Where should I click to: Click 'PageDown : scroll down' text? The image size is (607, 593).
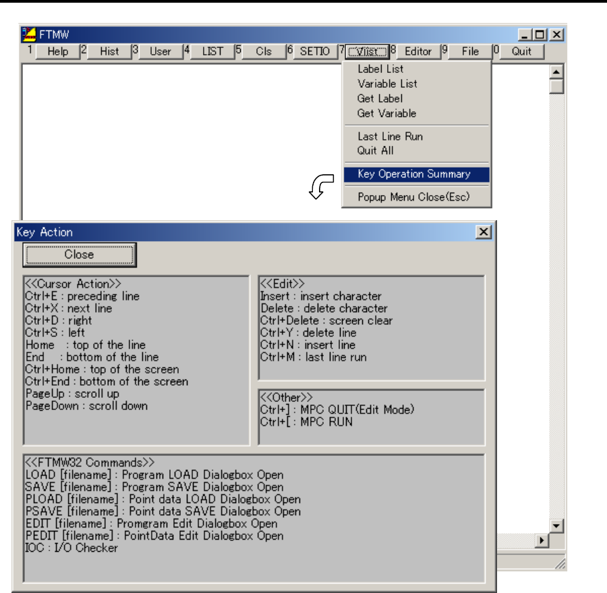87,406
